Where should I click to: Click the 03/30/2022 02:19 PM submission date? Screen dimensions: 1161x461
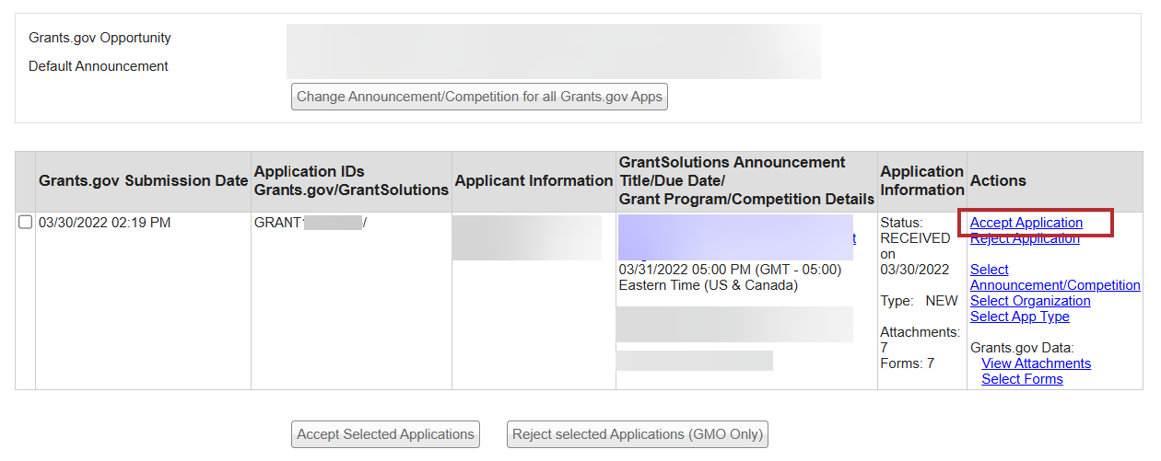104,223
